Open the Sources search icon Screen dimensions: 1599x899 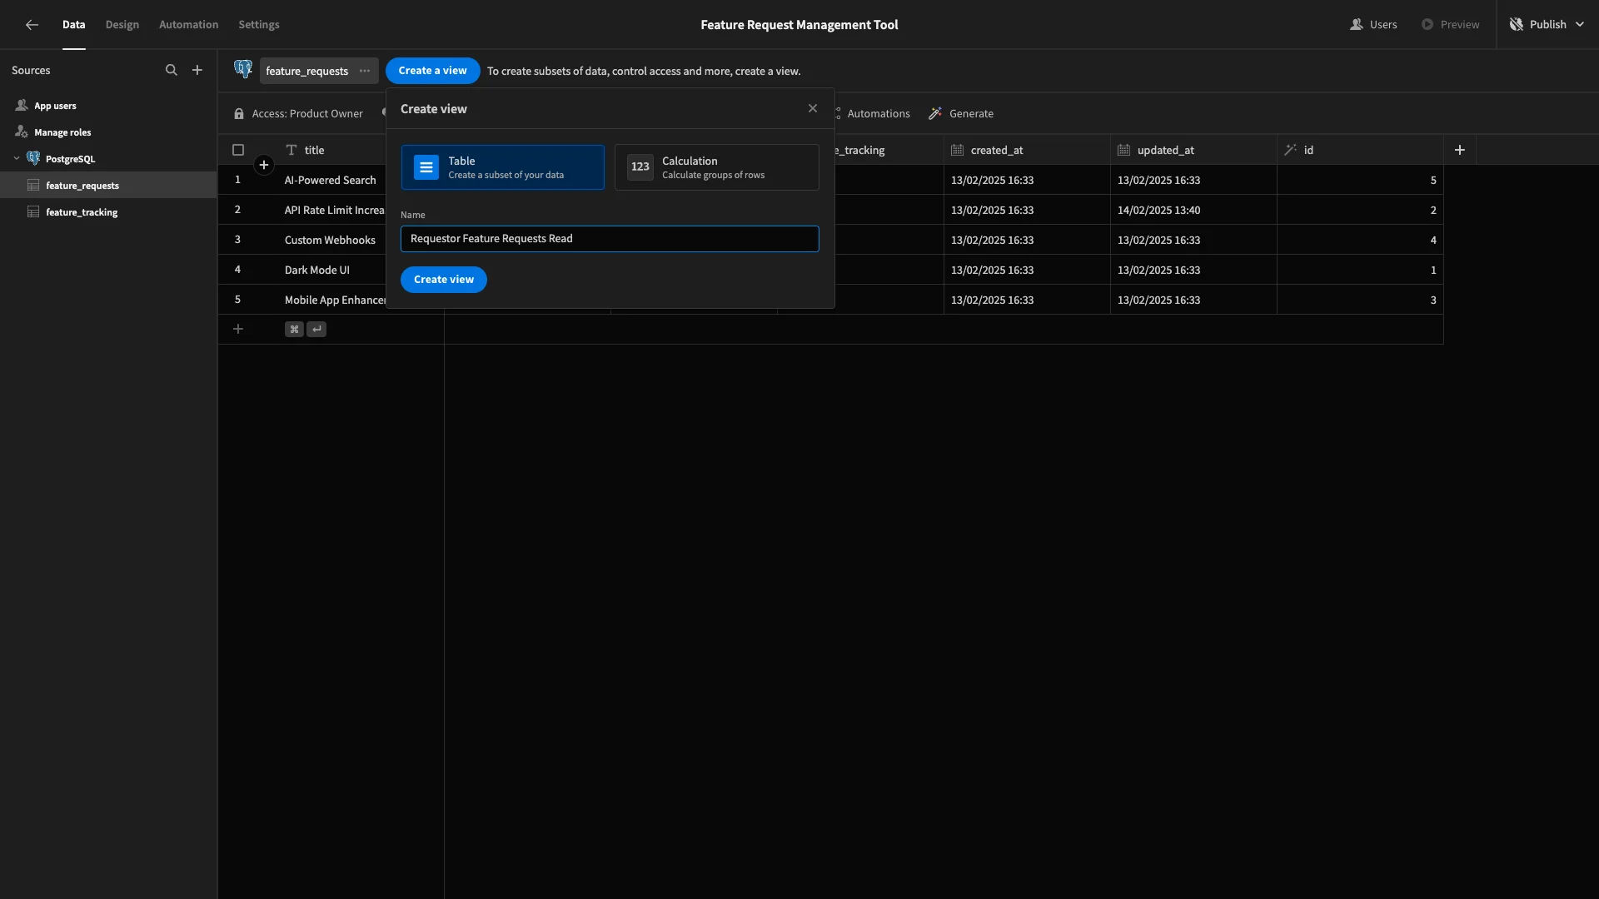(172, 71)
